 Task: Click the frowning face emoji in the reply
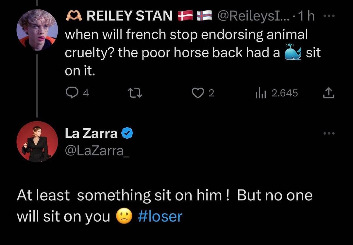(x=125, y=216)
